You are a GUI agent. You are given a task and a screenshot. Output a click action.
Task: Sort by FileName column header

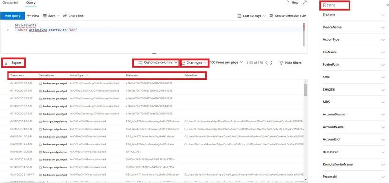[x=132, y=76]
